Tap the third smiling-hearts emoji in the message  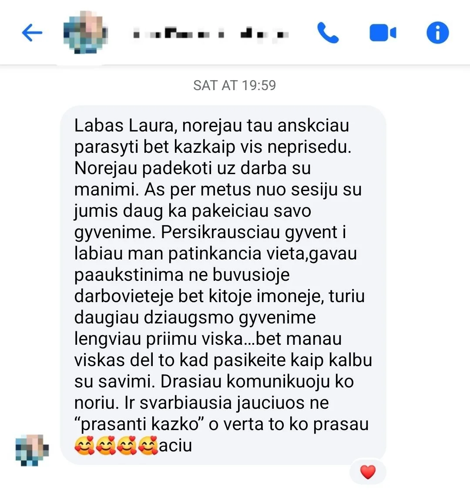click(x=127, y=445)
